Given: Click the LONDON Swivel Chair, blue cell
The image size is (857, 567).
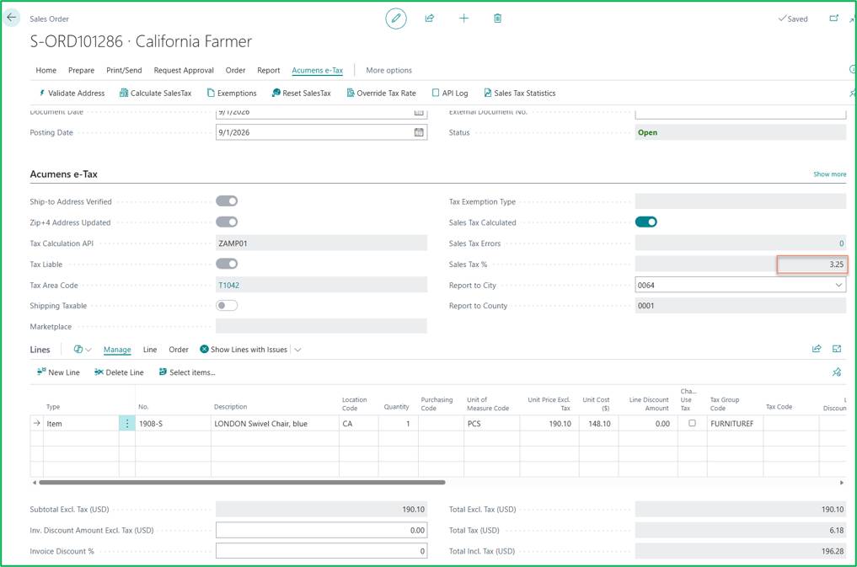Looking at the screenshot, I should [275, 423].
